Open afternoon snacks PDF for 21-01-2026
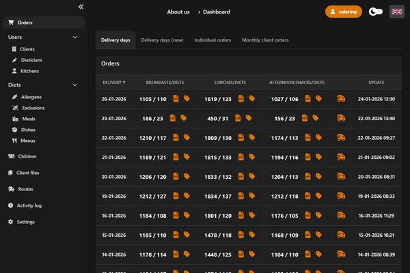Screen dimensions: 410x273 point(305,158)
